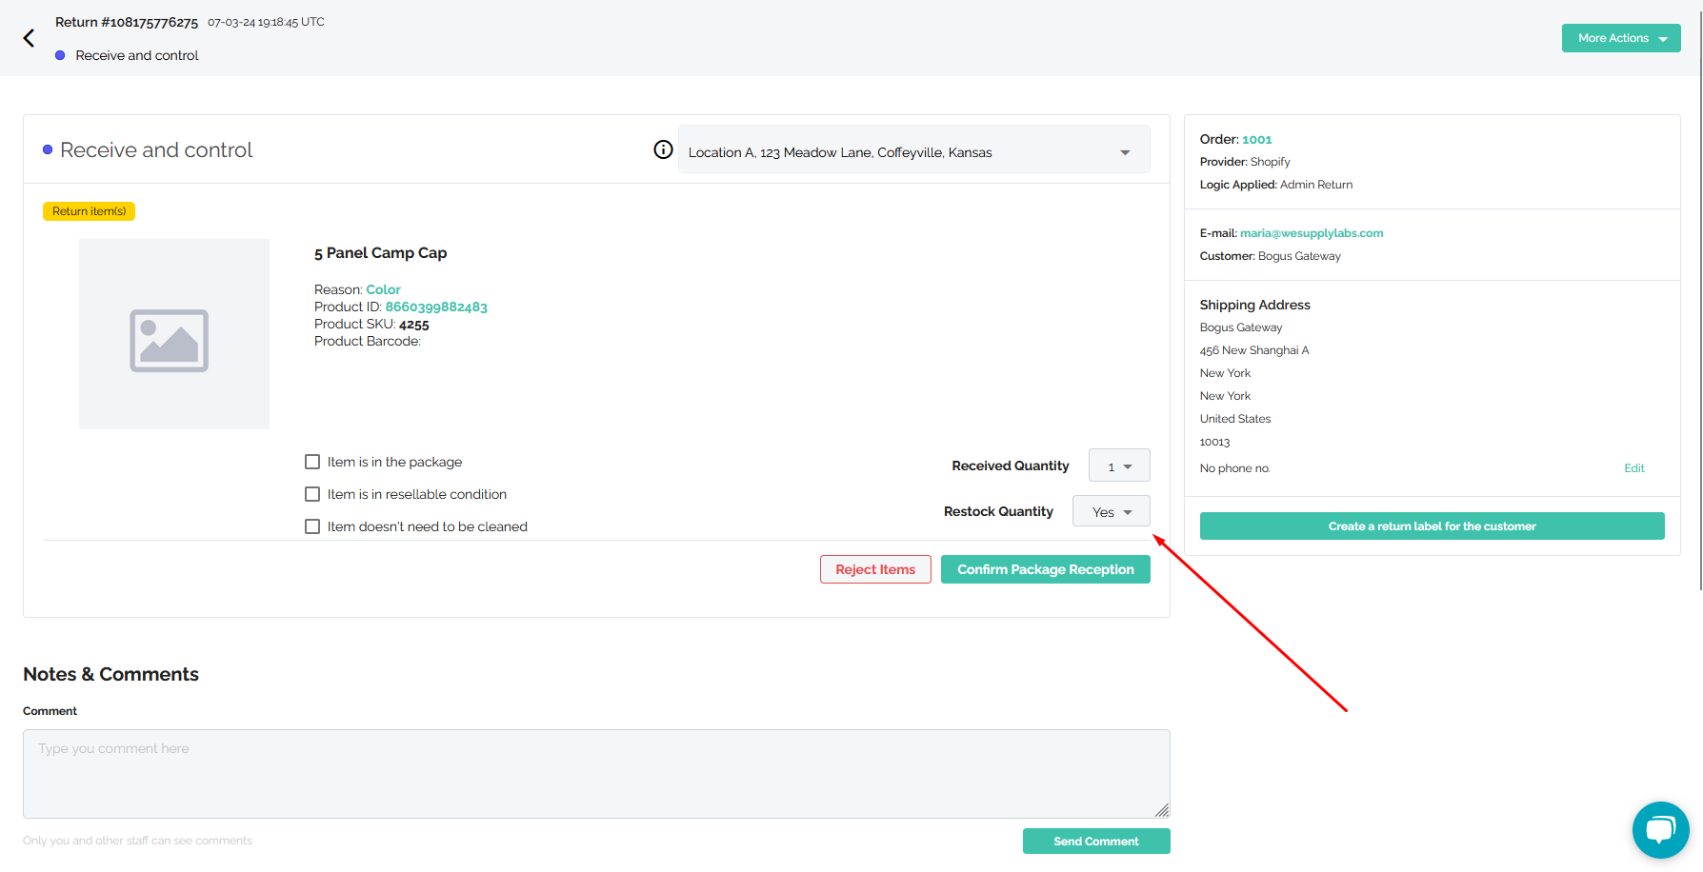Click Edit on the shipping address

point(1634,468)
